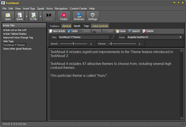
Task: Click the New Article button
Action: tap(57, 31)
